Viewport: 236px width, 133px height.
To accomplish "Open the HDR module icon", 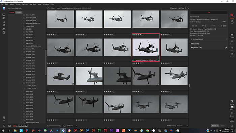I will point(232,49).
